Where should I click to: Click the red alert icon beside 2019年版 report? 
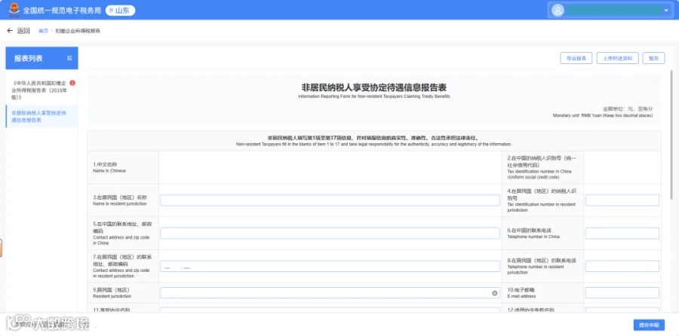[x=72, y=83]
